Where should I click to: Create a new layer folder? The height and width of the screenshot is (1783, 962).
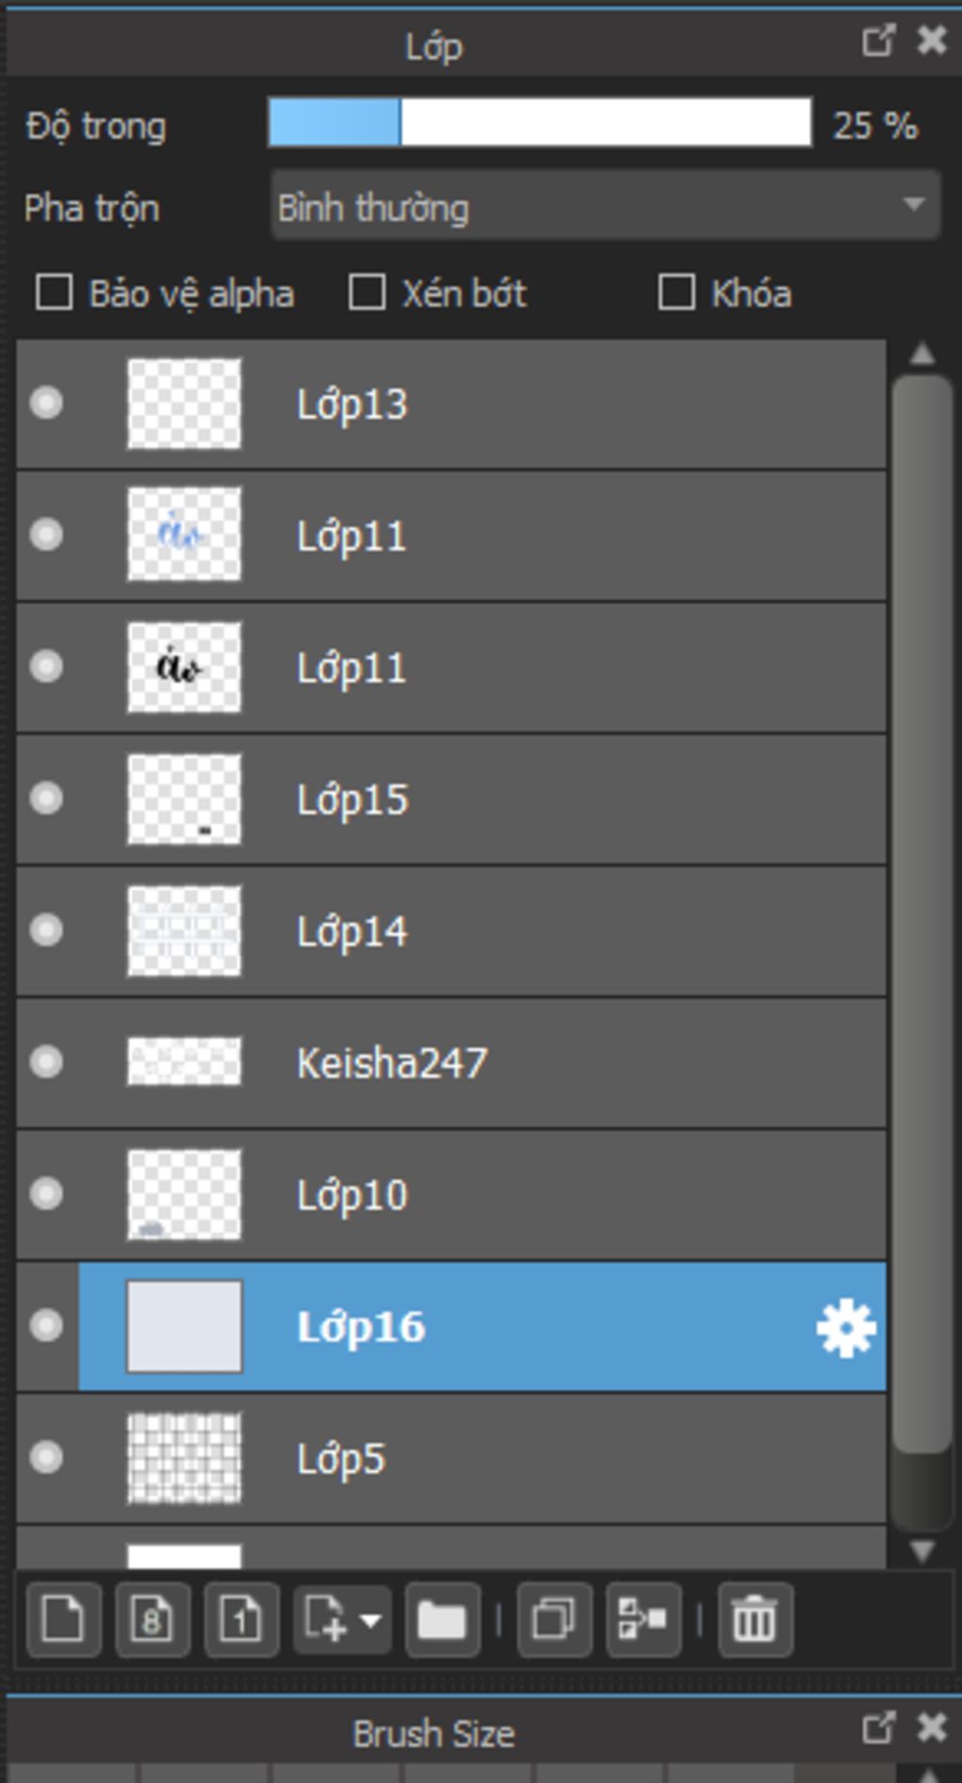coord(442,1619)
